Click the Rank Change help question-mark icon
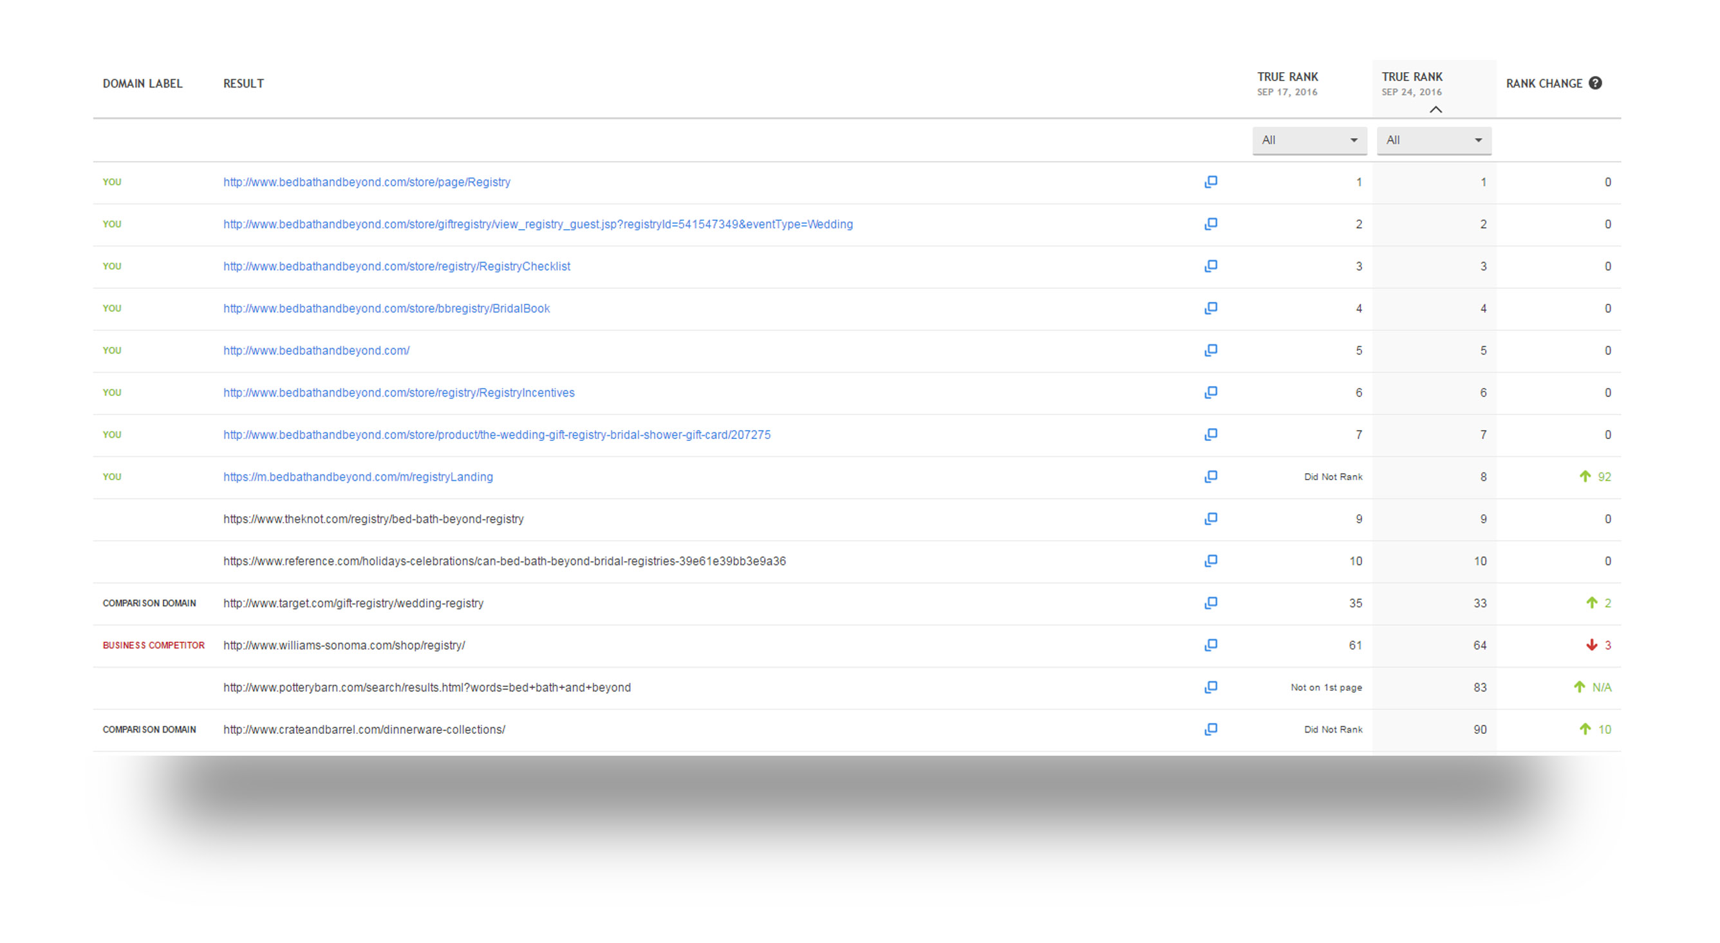 pyautogui.click(x=1595, y=83)
